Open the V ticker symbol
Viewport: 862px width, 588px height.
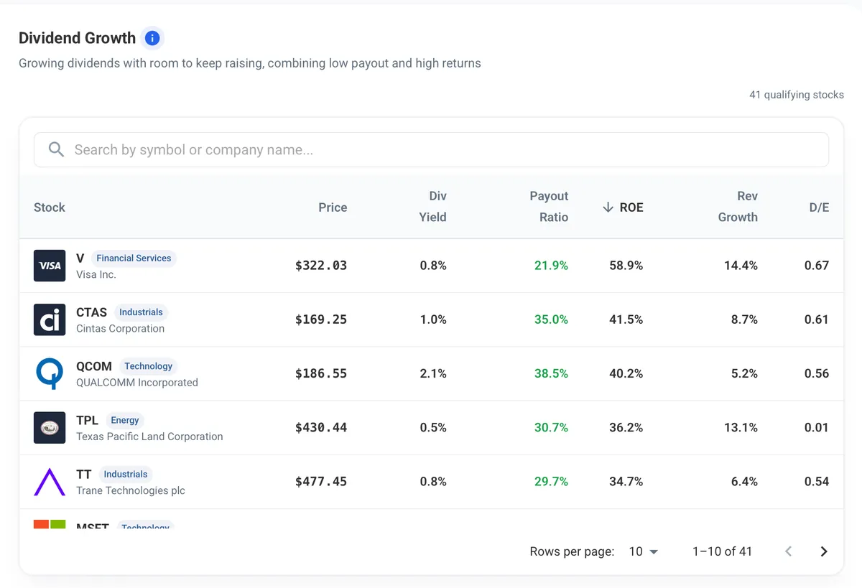[x=80, y=258]
